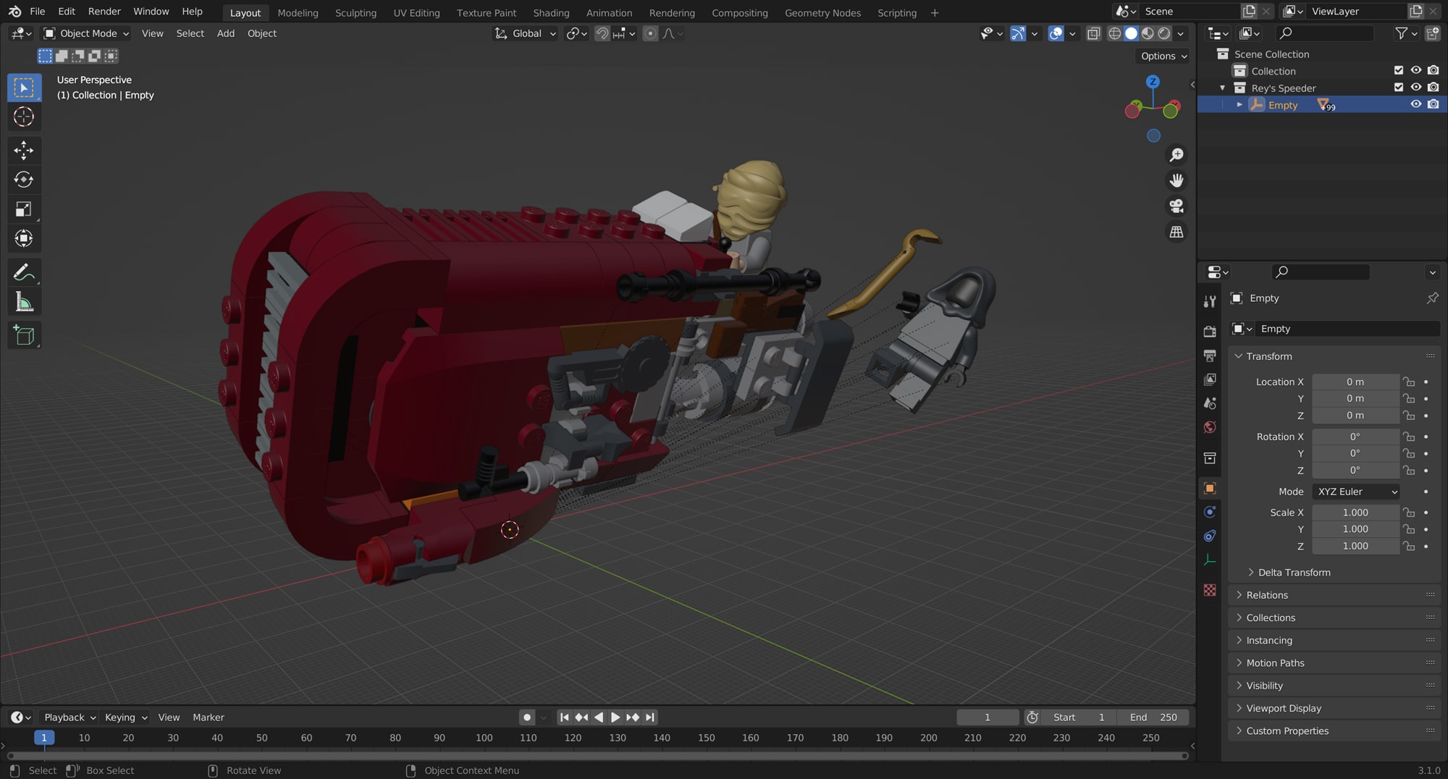The width and height of the screenshot is (1448, 779).
Task: Toggle auto keying record button
Action: [x=527, y=717]
